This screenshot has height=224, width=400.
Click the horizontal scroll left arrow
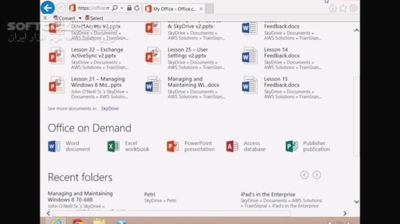click(x=49, y=213)
